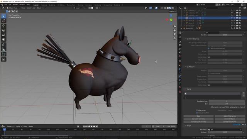The height and width of the screenshot is (139, 247).
Task: Adjust the Pressure value slider
Action: coord(225,71)
